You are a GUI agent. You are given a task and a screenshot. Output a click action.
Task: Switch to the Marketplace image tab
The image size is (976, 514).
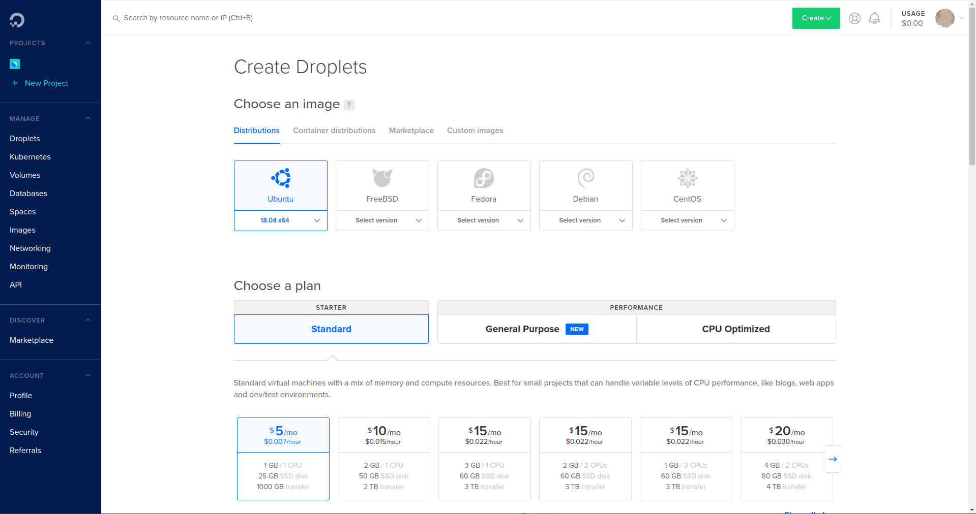click(x=411, y=131)
